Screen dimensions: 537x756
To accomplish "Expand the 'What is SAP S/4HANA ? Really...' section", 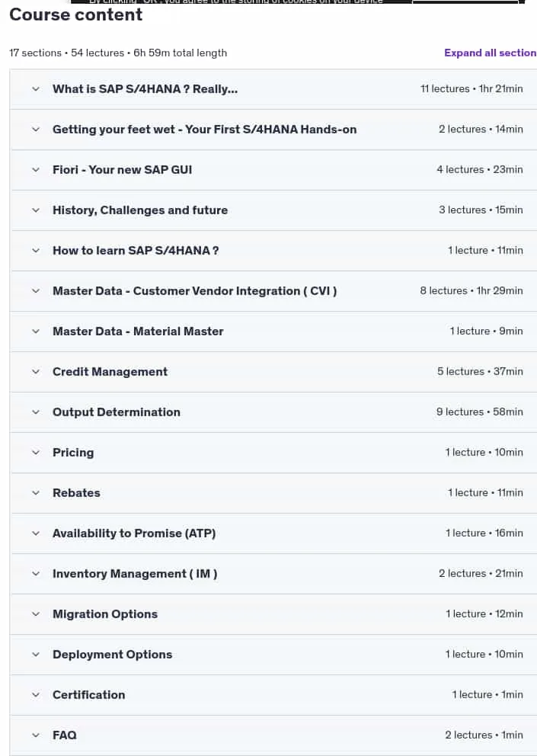I will pyautogui.click(x=273, y=89).
